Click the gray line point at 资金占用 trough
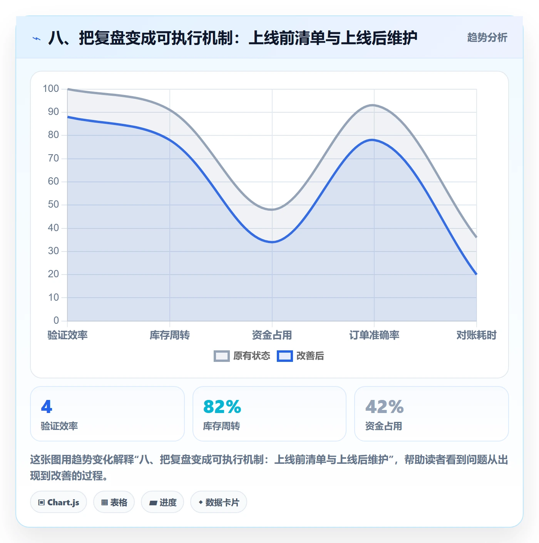Image resolution: width=539 pixels, height=543 pixels. 272,210
